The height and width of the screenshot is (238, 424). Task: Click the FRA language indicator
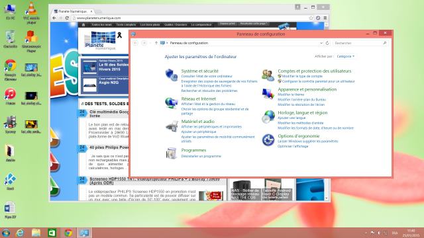395,233
